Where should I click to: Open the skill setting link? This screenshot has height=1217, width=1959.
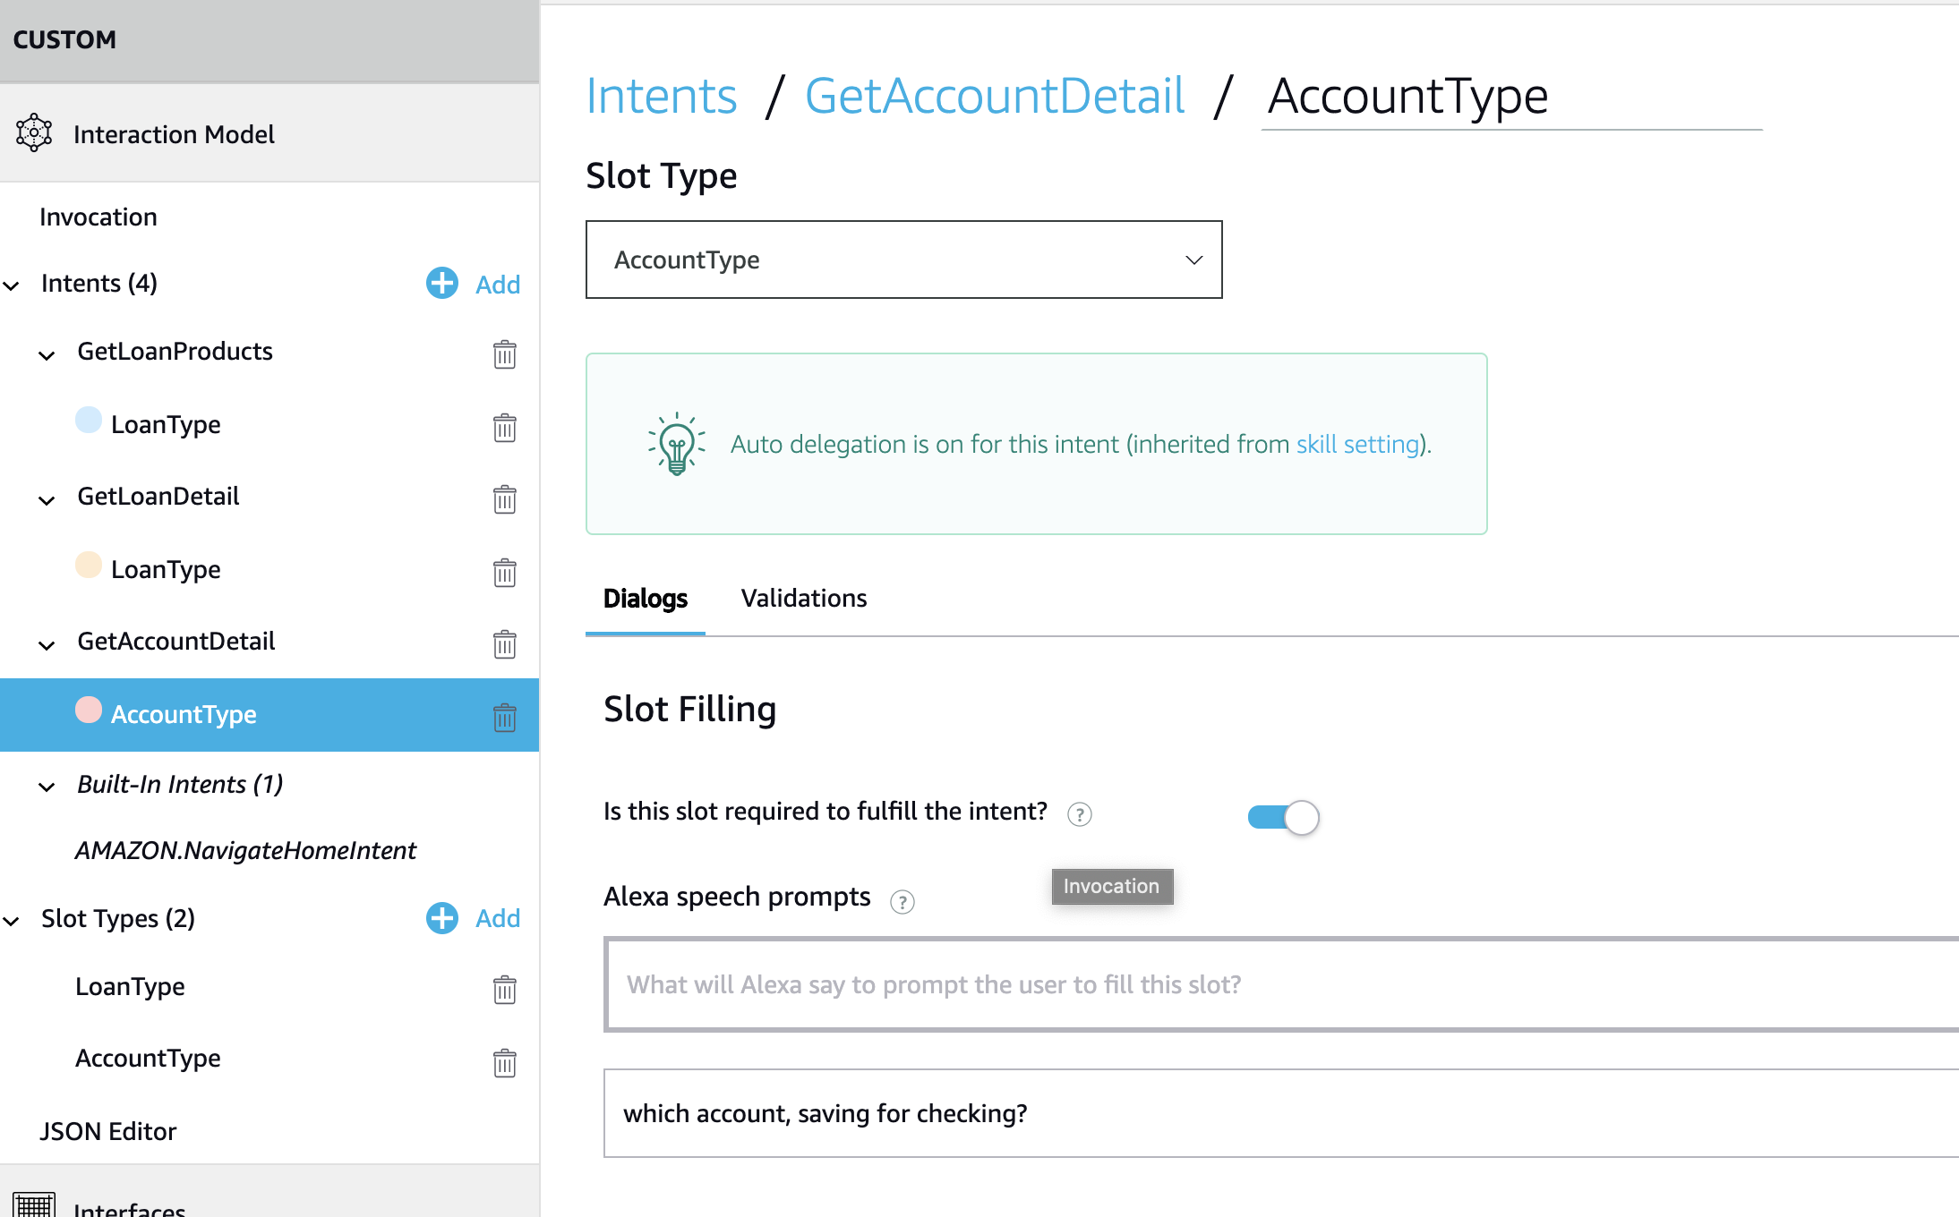pos(1358,444)
